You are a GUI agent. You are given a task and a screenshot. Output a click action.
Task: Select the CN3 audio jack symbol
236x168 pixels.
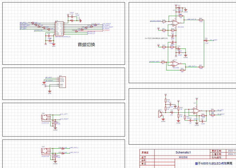click(x=46, y=152)
